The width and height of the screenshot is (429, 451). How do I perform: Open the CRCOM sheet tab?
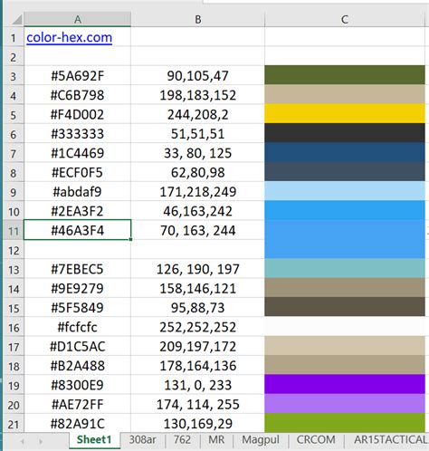click(316, 440)
